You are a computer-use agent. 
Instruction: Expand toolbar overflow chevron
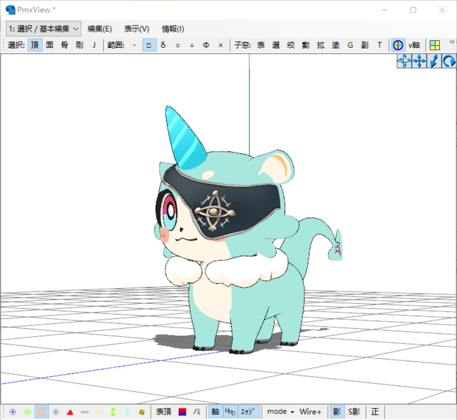coord(452,42)
